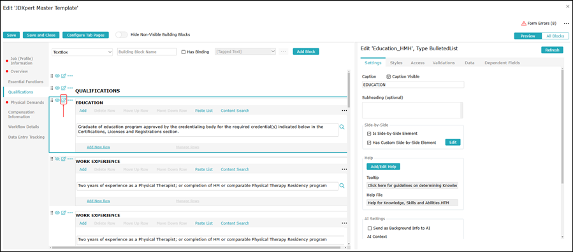Click the drag handle of the EDUCATION block
Screen dimensions: 573x252
[52, 101]
